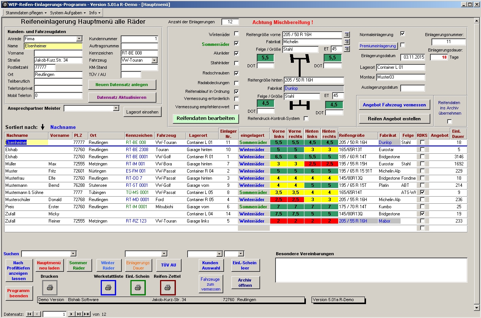
Task: Click the Premiumeinlagerung button
Action: click(378, 46)
